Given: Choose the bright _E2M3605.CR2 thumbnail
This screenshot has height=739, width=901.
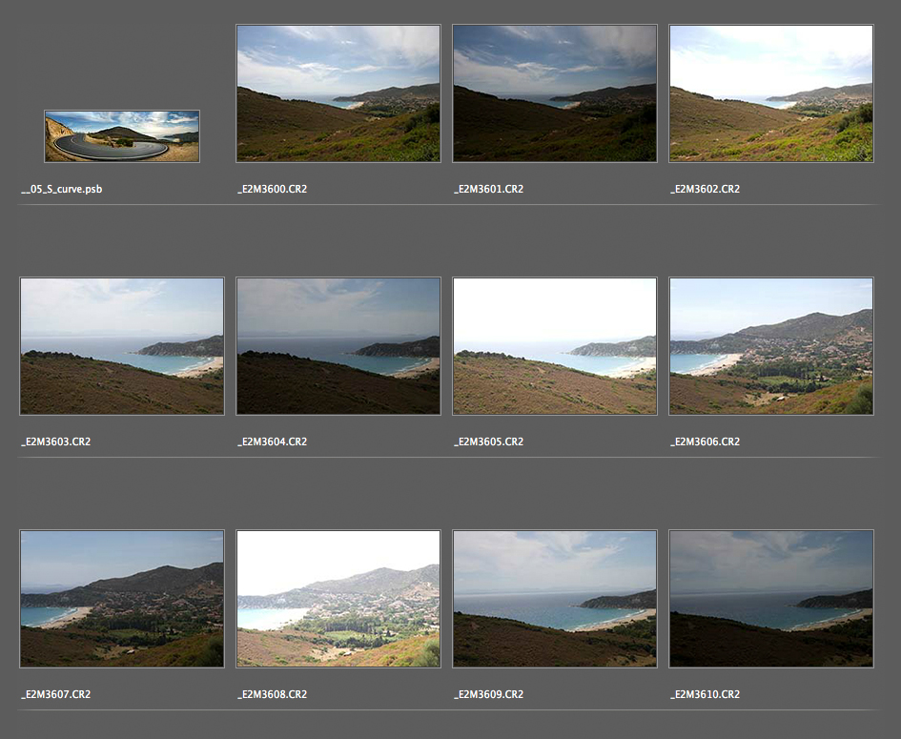Looking at the screenshot, I should click(x=554, y=346).
